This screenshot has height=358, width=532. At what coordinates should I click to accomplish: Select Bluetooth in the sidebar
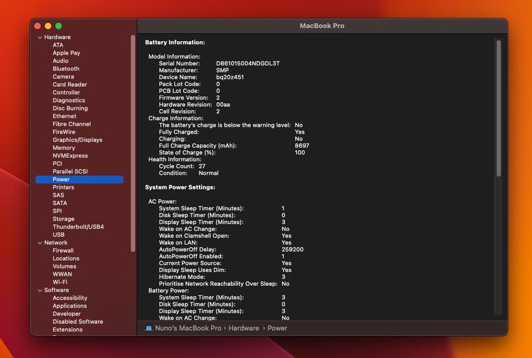[66, 69]
